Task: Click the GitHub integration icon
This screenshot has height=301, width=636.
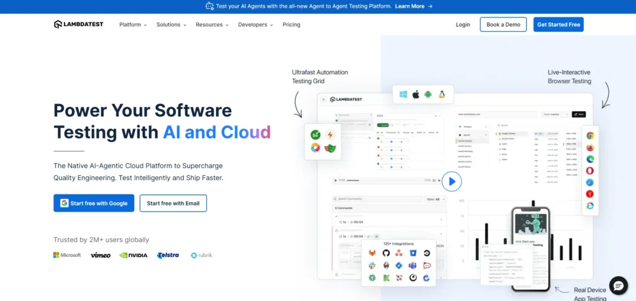Action: [386, 253]
